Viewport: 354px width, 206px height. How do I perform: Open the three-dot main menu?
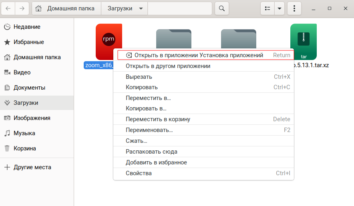tap(294, 8)
